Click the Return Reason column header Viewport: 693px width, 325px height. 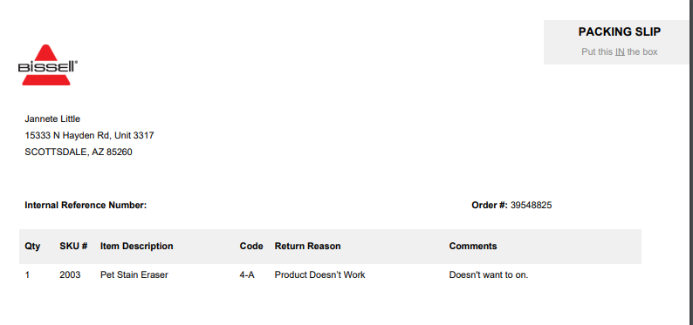(307, 246)
